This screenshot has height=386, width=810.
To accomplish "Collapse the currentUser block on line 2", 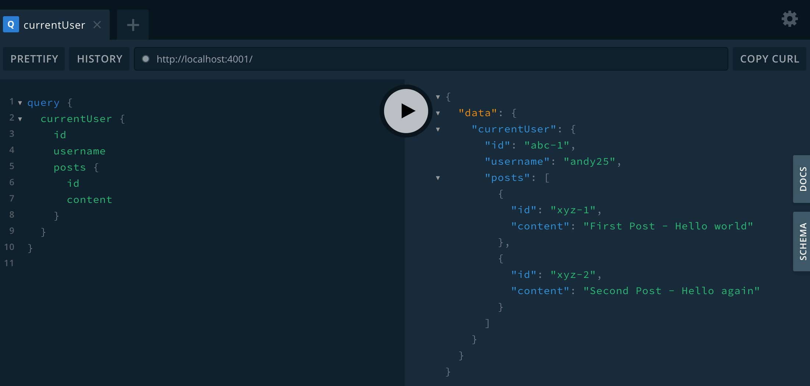I will click(20, 119).
